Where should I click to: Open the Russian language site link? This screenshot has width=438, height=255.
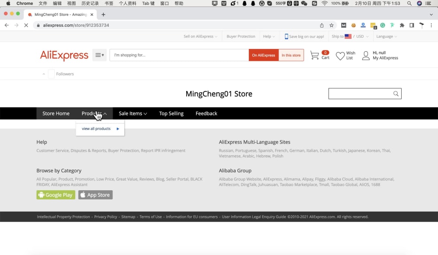(x=226, y=150)
